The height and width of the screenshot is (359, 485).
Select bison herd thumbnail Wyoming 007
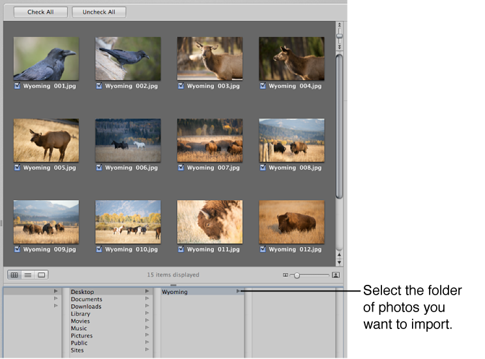click(x=210, y=140)
